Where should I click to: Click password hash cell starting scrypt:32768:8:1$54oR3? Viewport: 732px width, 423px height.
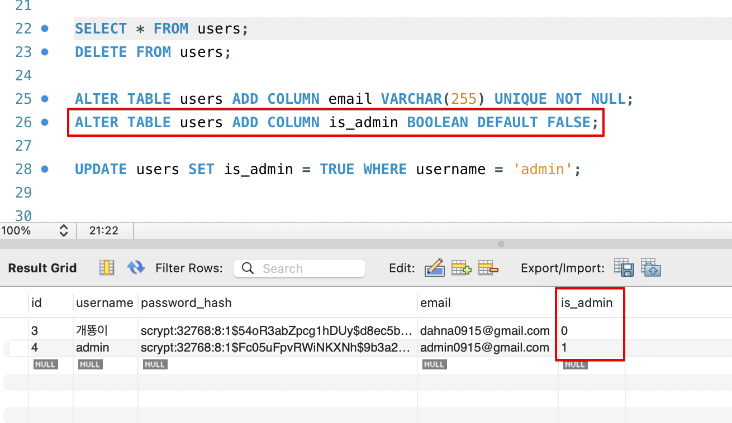(x=278, y=331)
